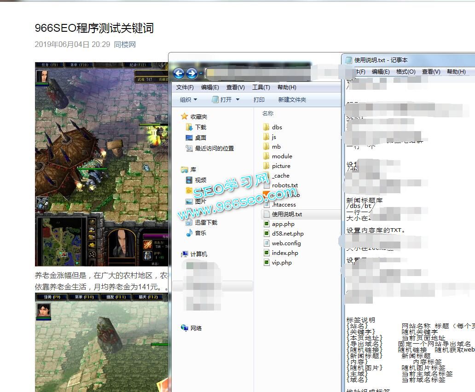This screenshot has height=392, width=475.
Task: Open the 文件(F) menu in Explorer
Action: click(x=185, y=87)
